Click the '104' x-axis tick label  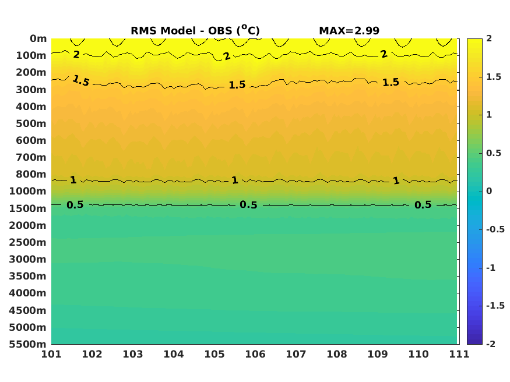(174, 354)
